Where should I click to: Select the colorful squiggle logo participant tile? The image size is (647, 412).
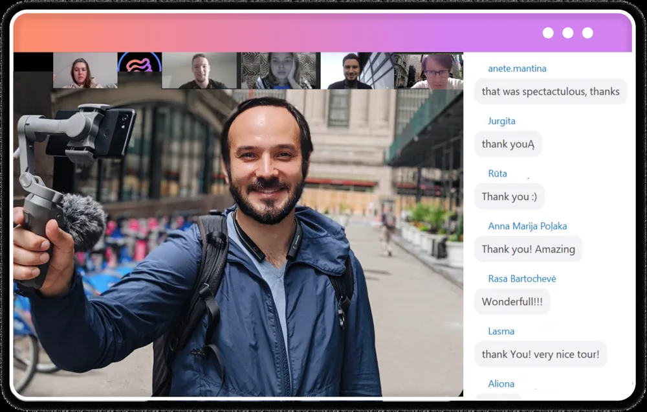pyautogui.click(x=140, y=62)
